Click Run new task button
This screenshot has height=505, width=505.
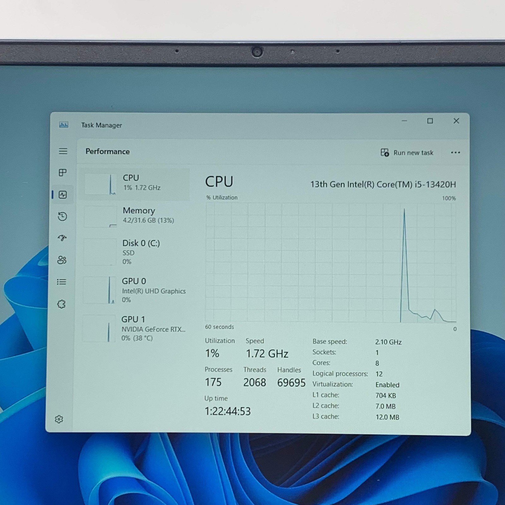(x=407, y=153)
